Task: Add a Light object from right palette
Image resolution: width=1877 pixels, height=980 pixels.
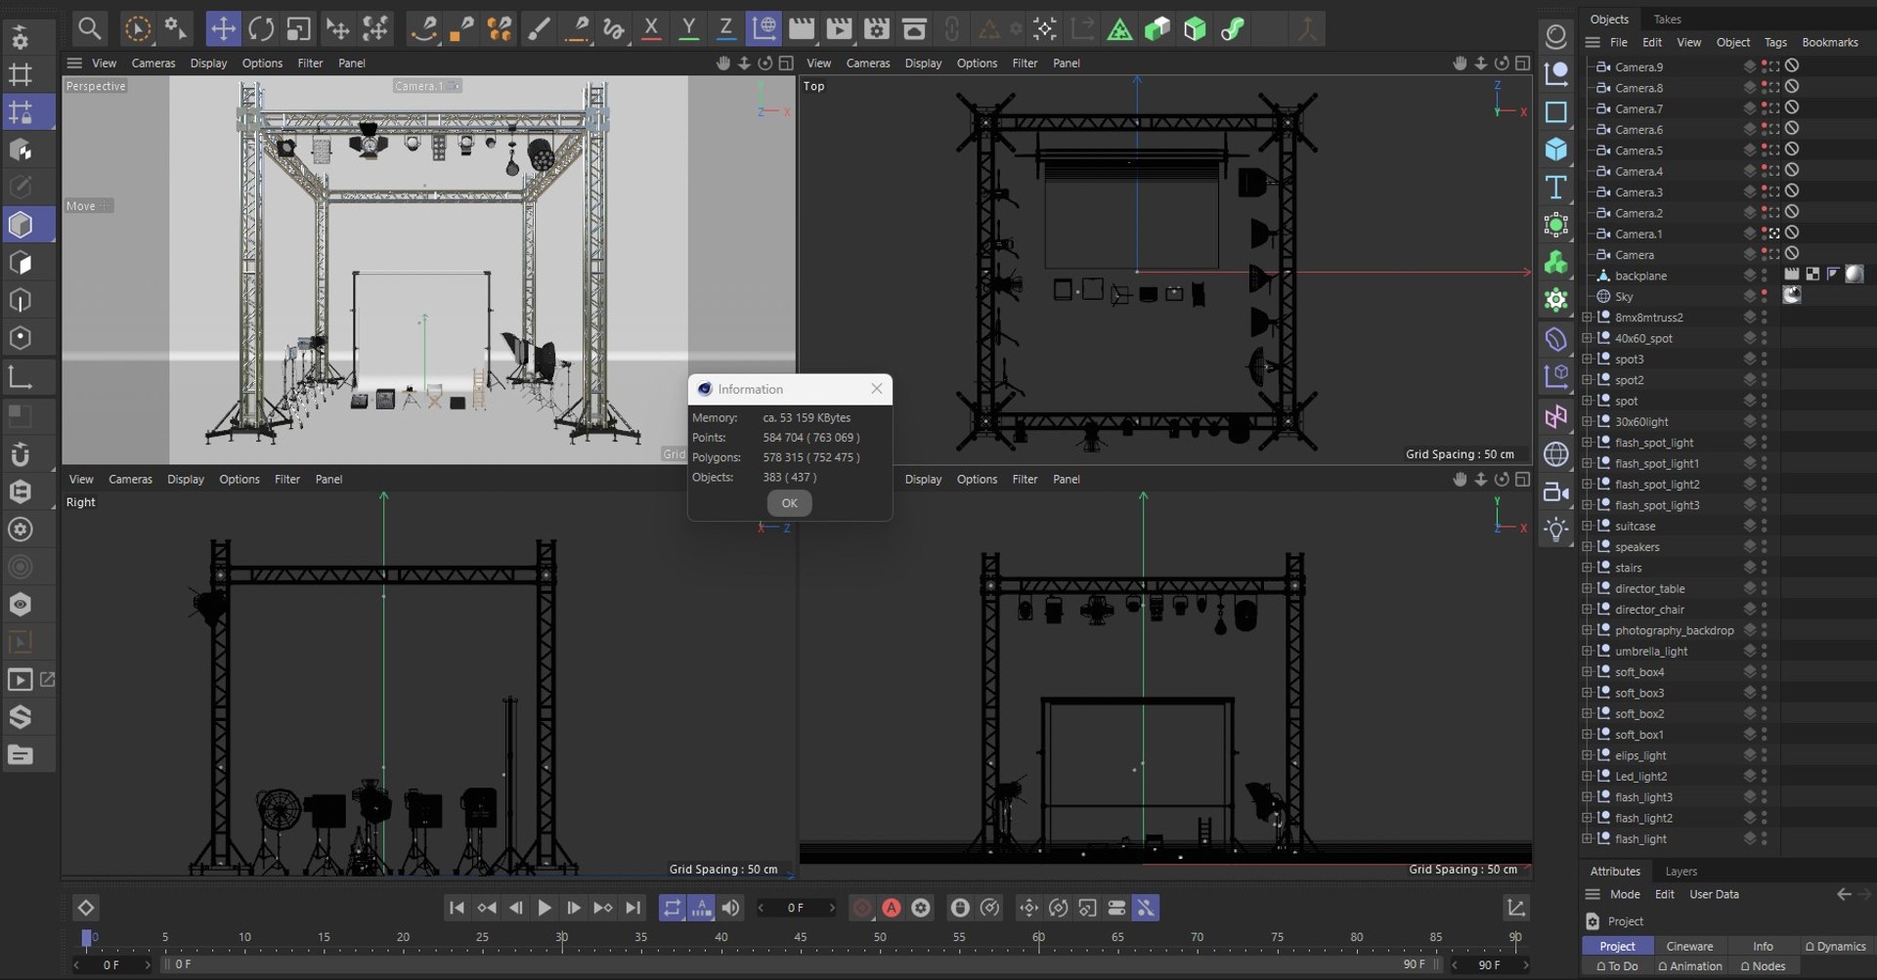Action: click(x=1555, y=531)
